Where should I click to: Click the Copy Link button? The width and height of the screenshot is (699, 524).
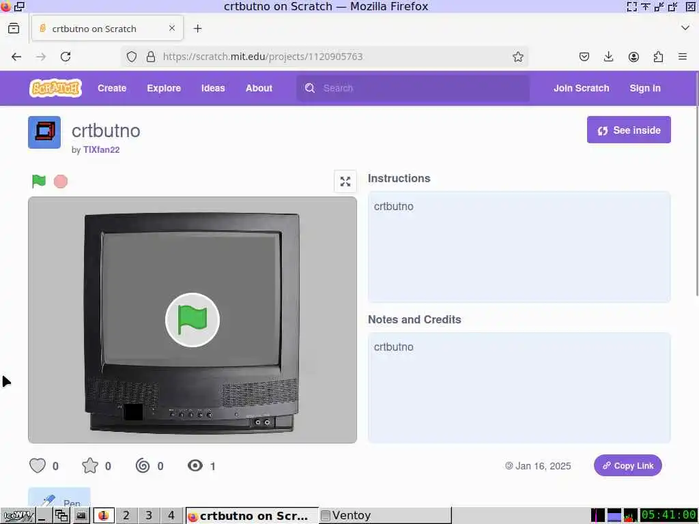pyautogui.click(x=628, y=465)
